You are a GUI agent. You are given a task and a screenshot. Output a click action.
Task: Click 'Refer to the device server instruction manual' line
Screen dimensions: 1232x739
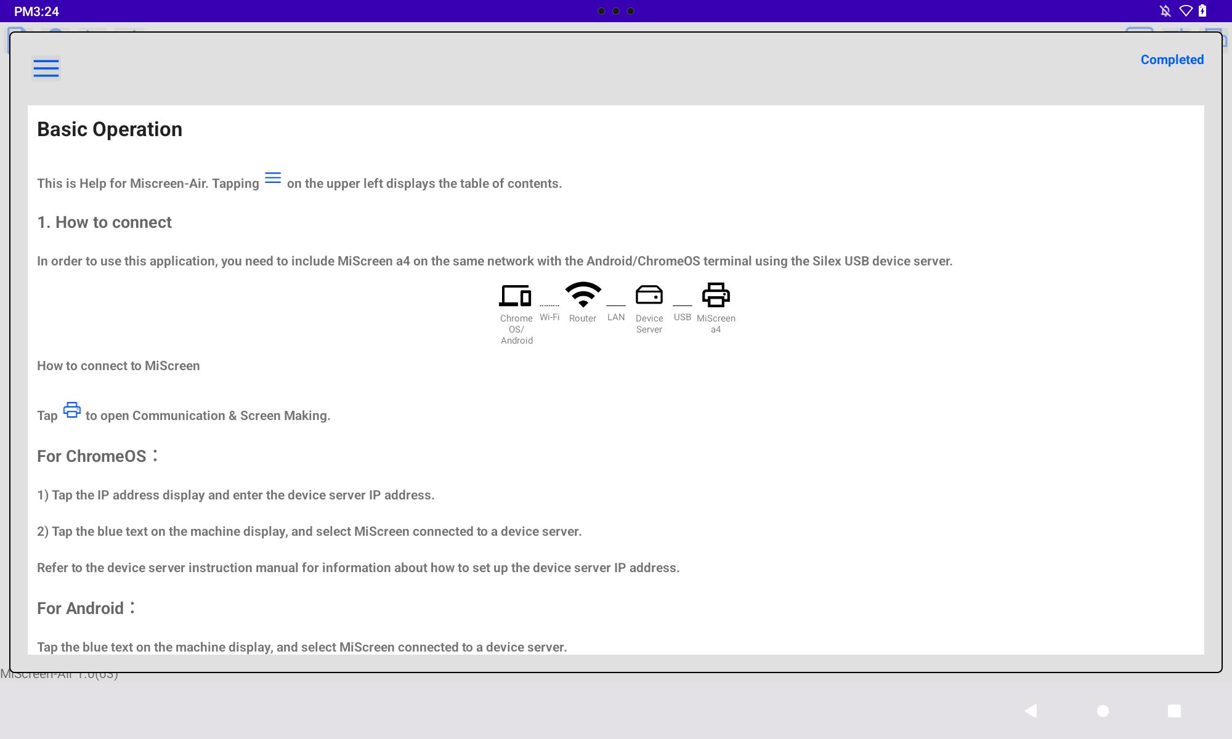(359, 568)
